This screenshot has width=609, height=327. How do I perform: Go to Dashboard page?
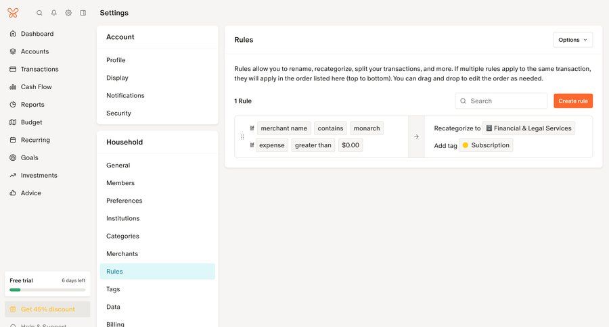37,34
